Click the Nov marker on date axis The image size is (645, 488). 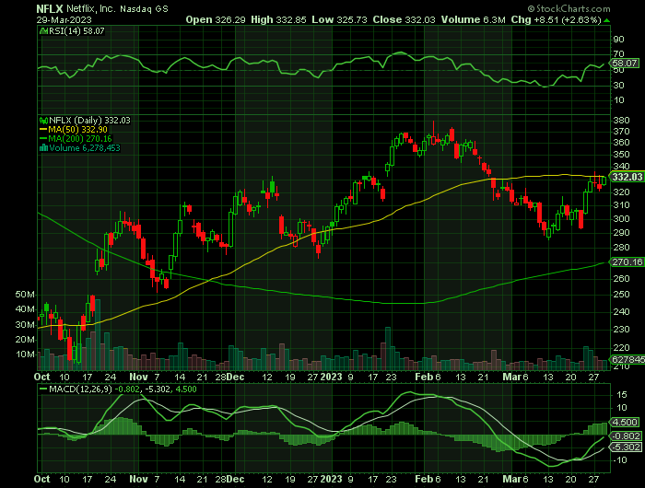click(x=138, y=377)
